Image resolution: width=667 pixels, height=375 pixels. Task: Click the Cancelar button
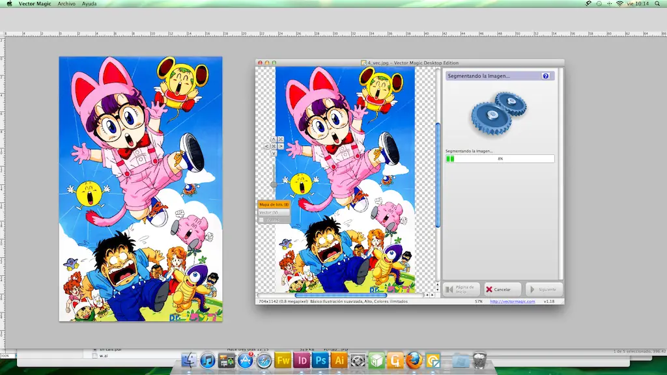coord(504,290)
